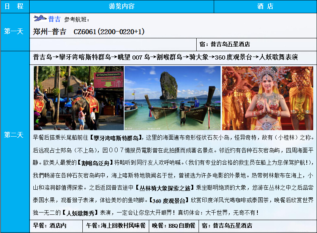Click flight line 郑州-普吉 CZ6061

click(89, 31)
